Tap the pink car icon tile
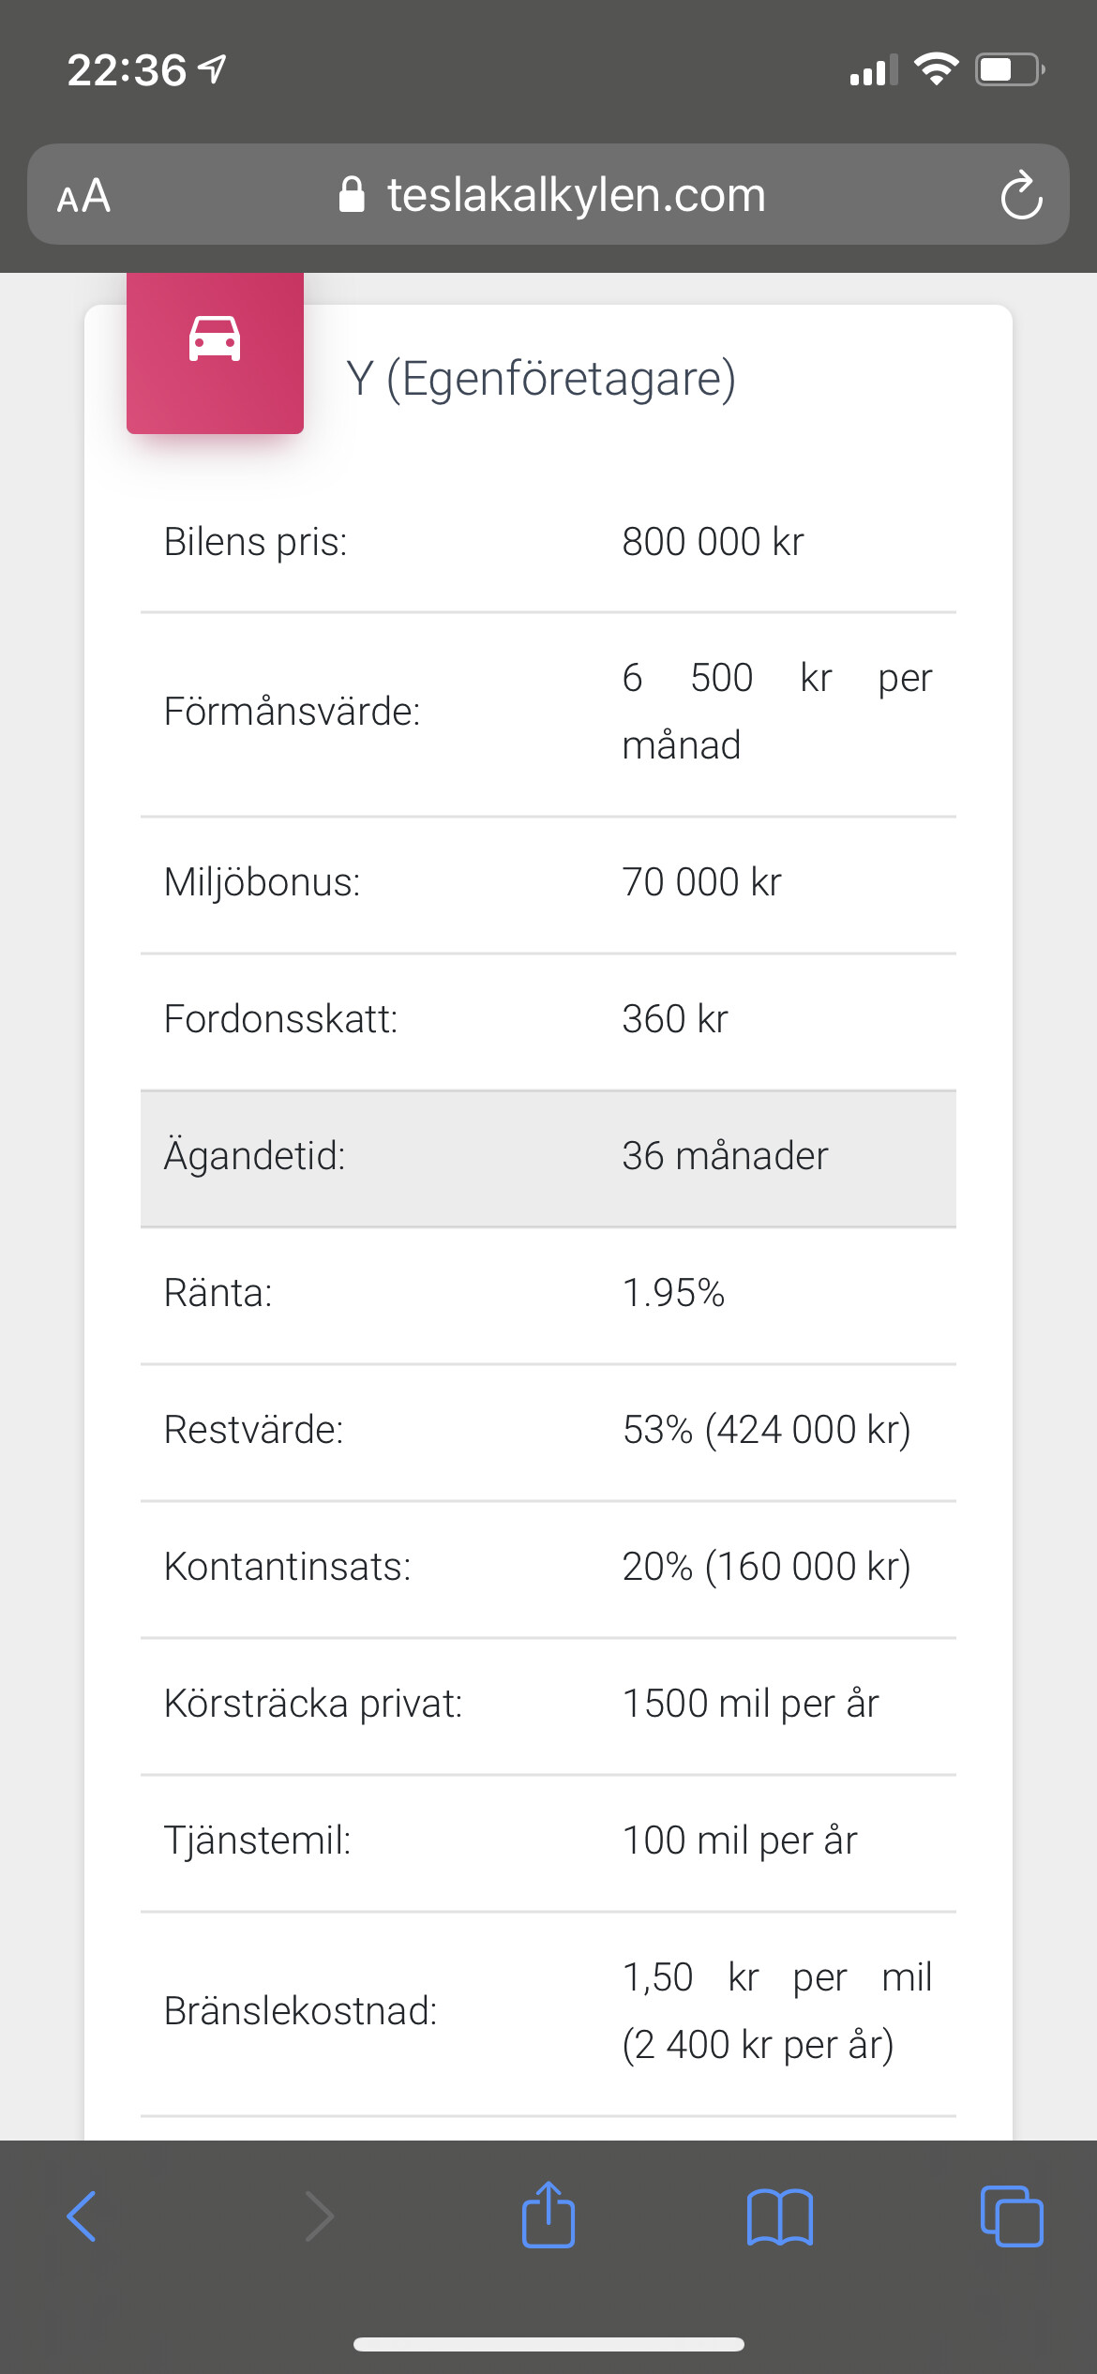Image resolution: width=1097 pixels, height=2374 pixels. click(x=215, y=352)
